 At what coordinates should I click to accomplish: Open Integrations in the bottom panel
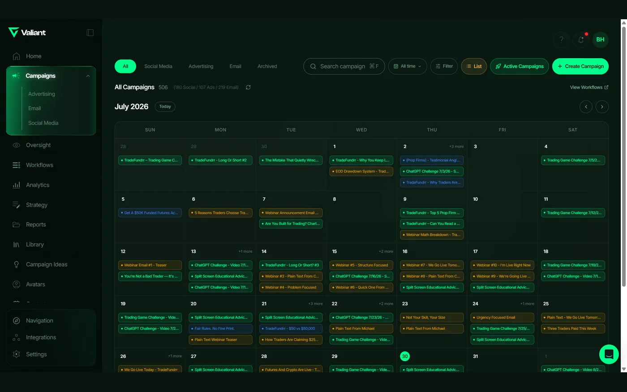click(41, 337)
